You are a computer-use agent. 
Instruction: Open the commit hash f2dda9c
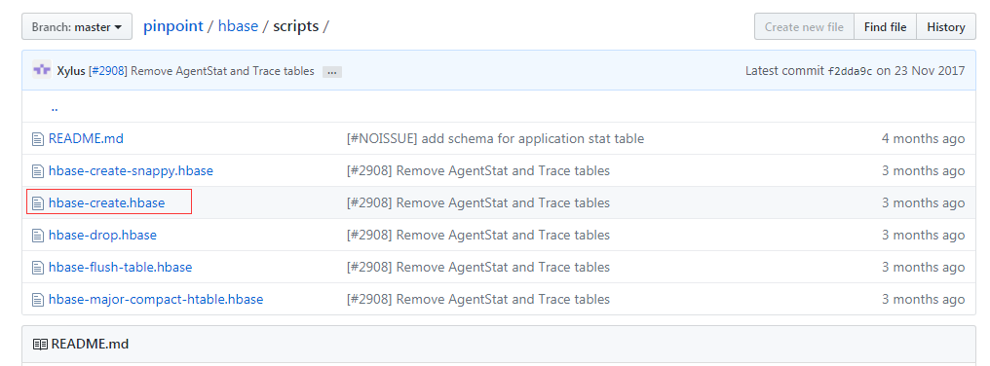[850, 71]
